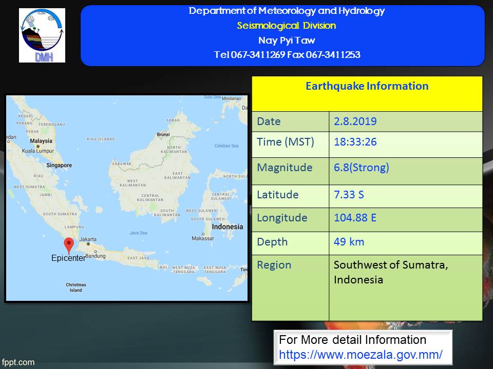Click the 'Earthquake Information' table heading
The image size is (493, 369).
click(x=367, y=86)
